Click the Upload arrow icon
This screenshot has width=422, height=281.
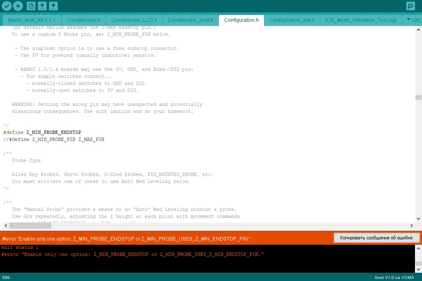(18, 6)
